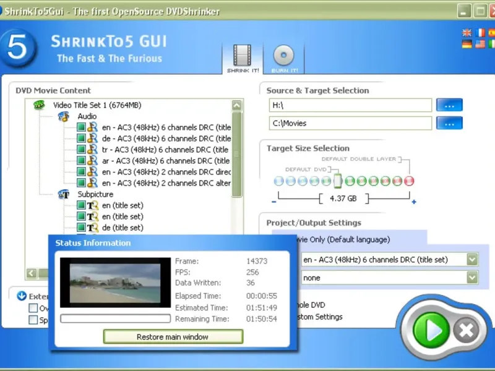495x371 pixels.
Task: Click the Audio node music icon
Action: coord(64,116)
